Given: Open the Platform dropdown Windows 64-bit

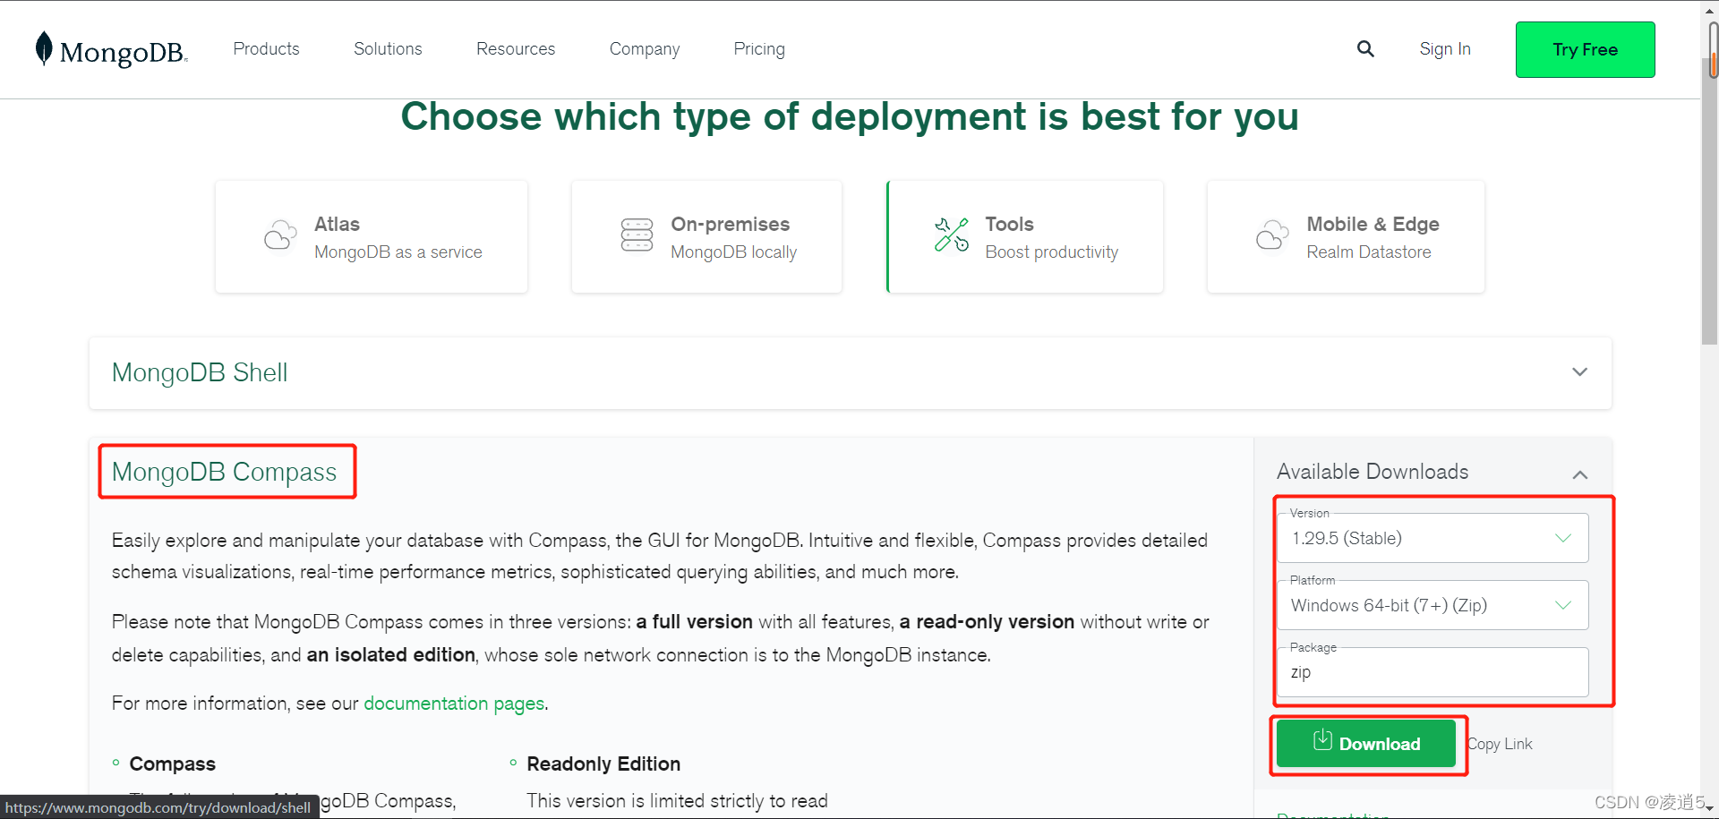Looking at the screenshot, I should point(1432,605).
